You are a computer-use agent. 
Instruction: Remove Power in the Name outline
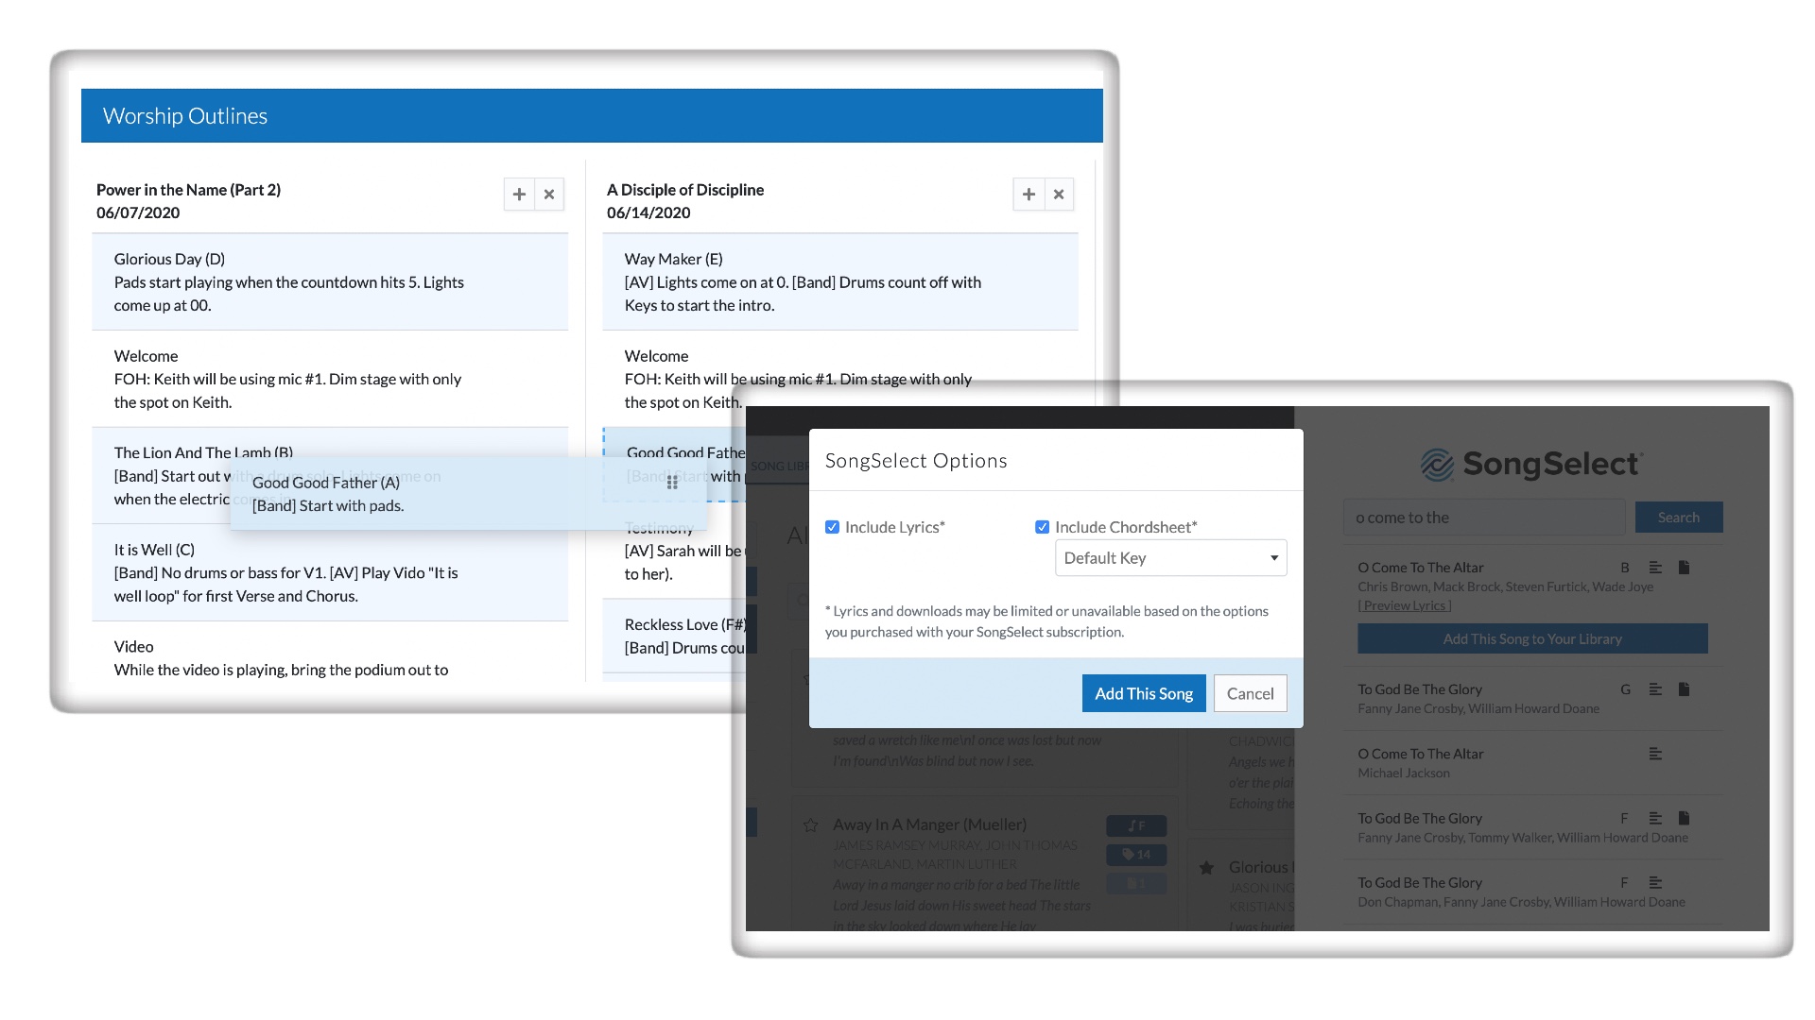[549, 195]
